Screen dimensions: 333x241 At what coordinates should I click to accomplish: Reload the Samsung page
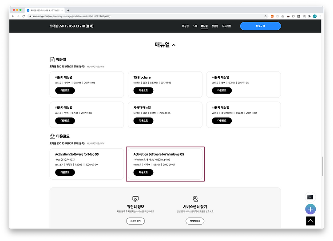(24, 16)
